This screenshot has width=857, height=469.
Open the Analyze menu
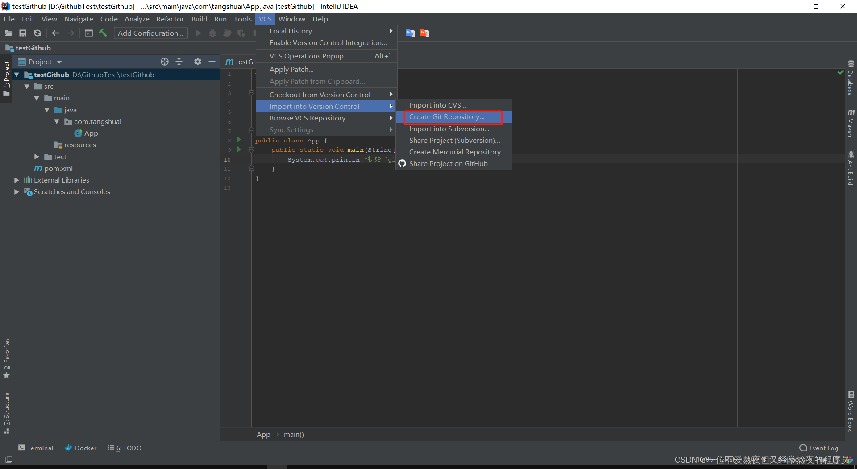137,19
